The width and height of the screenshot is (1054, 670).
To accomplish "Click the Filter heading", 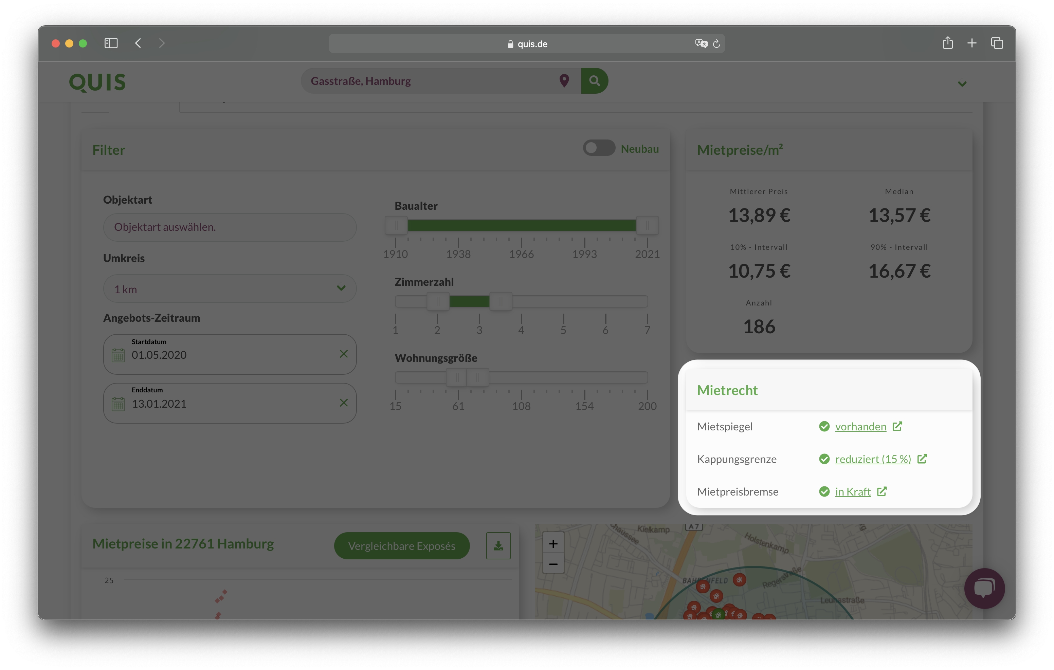I will 109,150.
